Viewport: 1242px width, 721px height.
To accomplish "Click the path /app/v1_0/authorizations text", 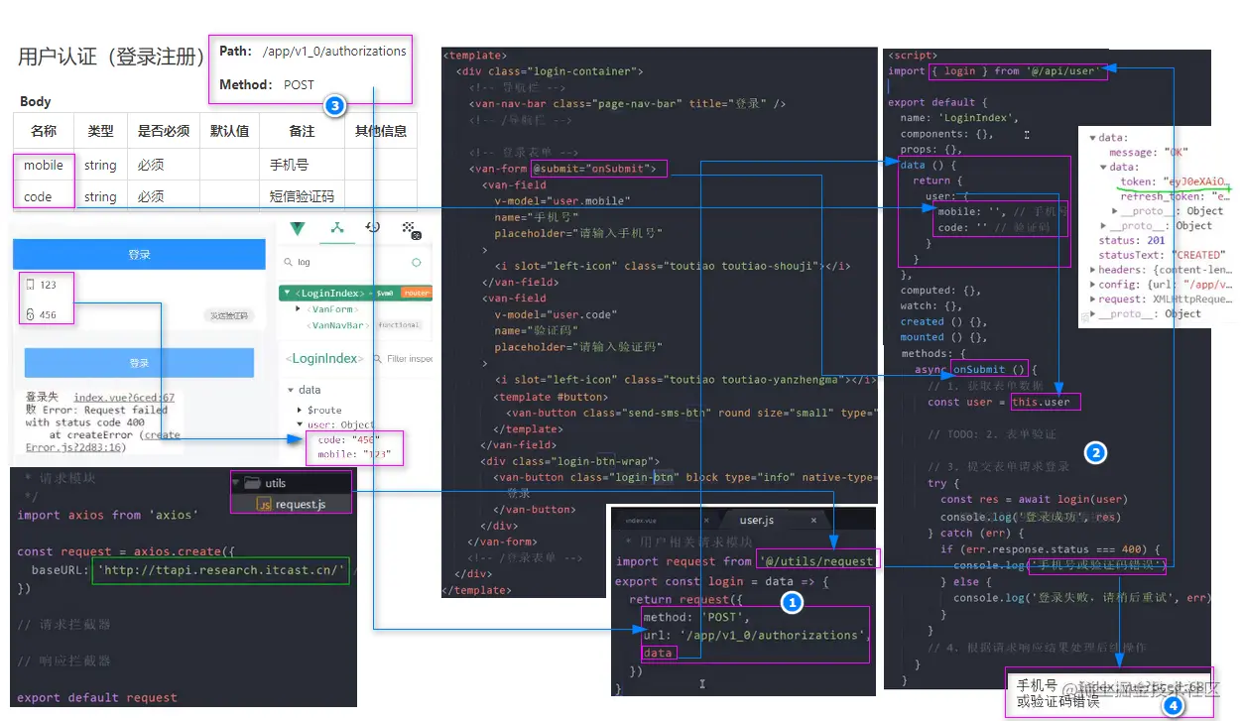I will click(334, 51).
